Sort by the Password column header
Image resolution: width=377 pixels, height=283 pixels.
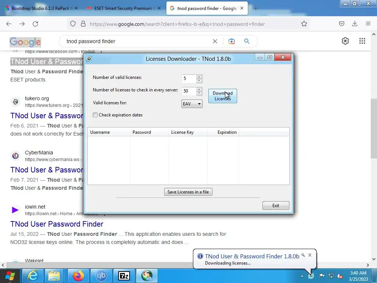click(149, 132)
